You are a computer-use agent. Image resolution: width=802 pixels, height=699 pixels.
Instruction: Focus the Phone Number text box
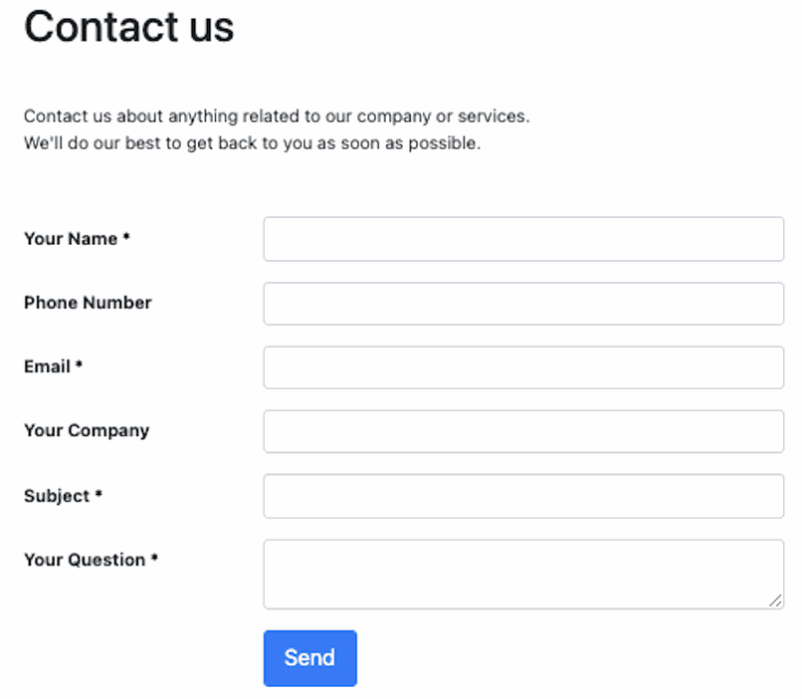523,304
